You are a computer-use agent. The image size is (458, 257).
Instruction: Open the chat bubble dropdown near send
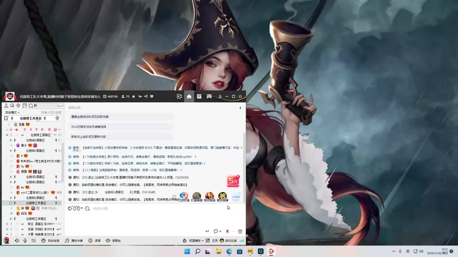coord(217,231)
